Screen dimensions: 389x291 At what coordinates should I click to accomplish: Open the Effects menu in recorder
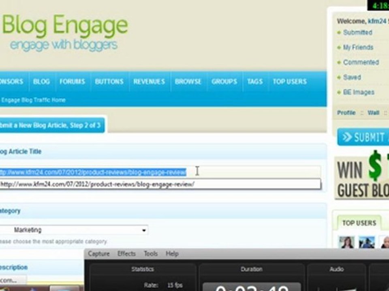point(126,254)
